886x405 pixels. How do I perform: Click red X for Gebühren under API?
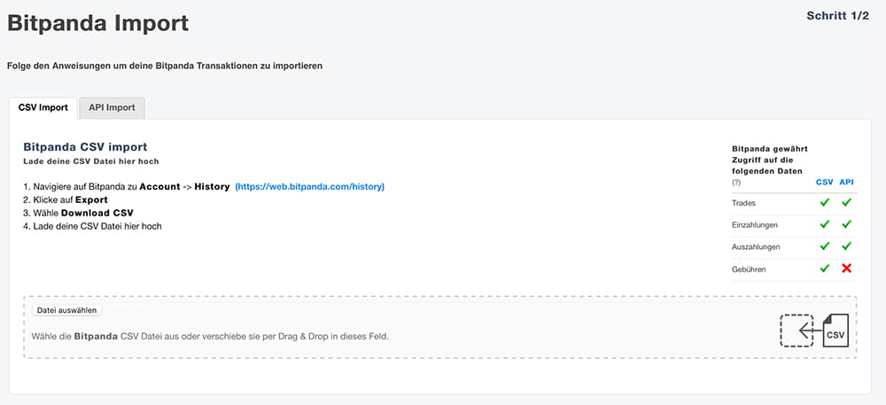click(x=846, y=269)
